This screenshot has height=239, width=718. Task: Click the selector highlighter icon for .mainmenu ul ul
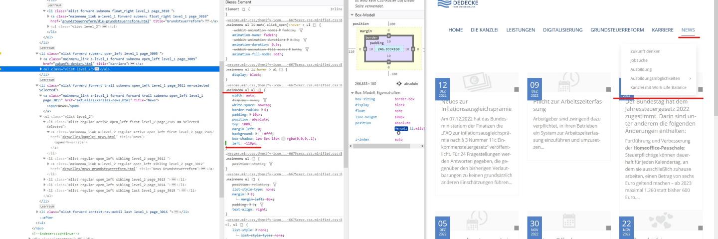[x=258, y=90]
